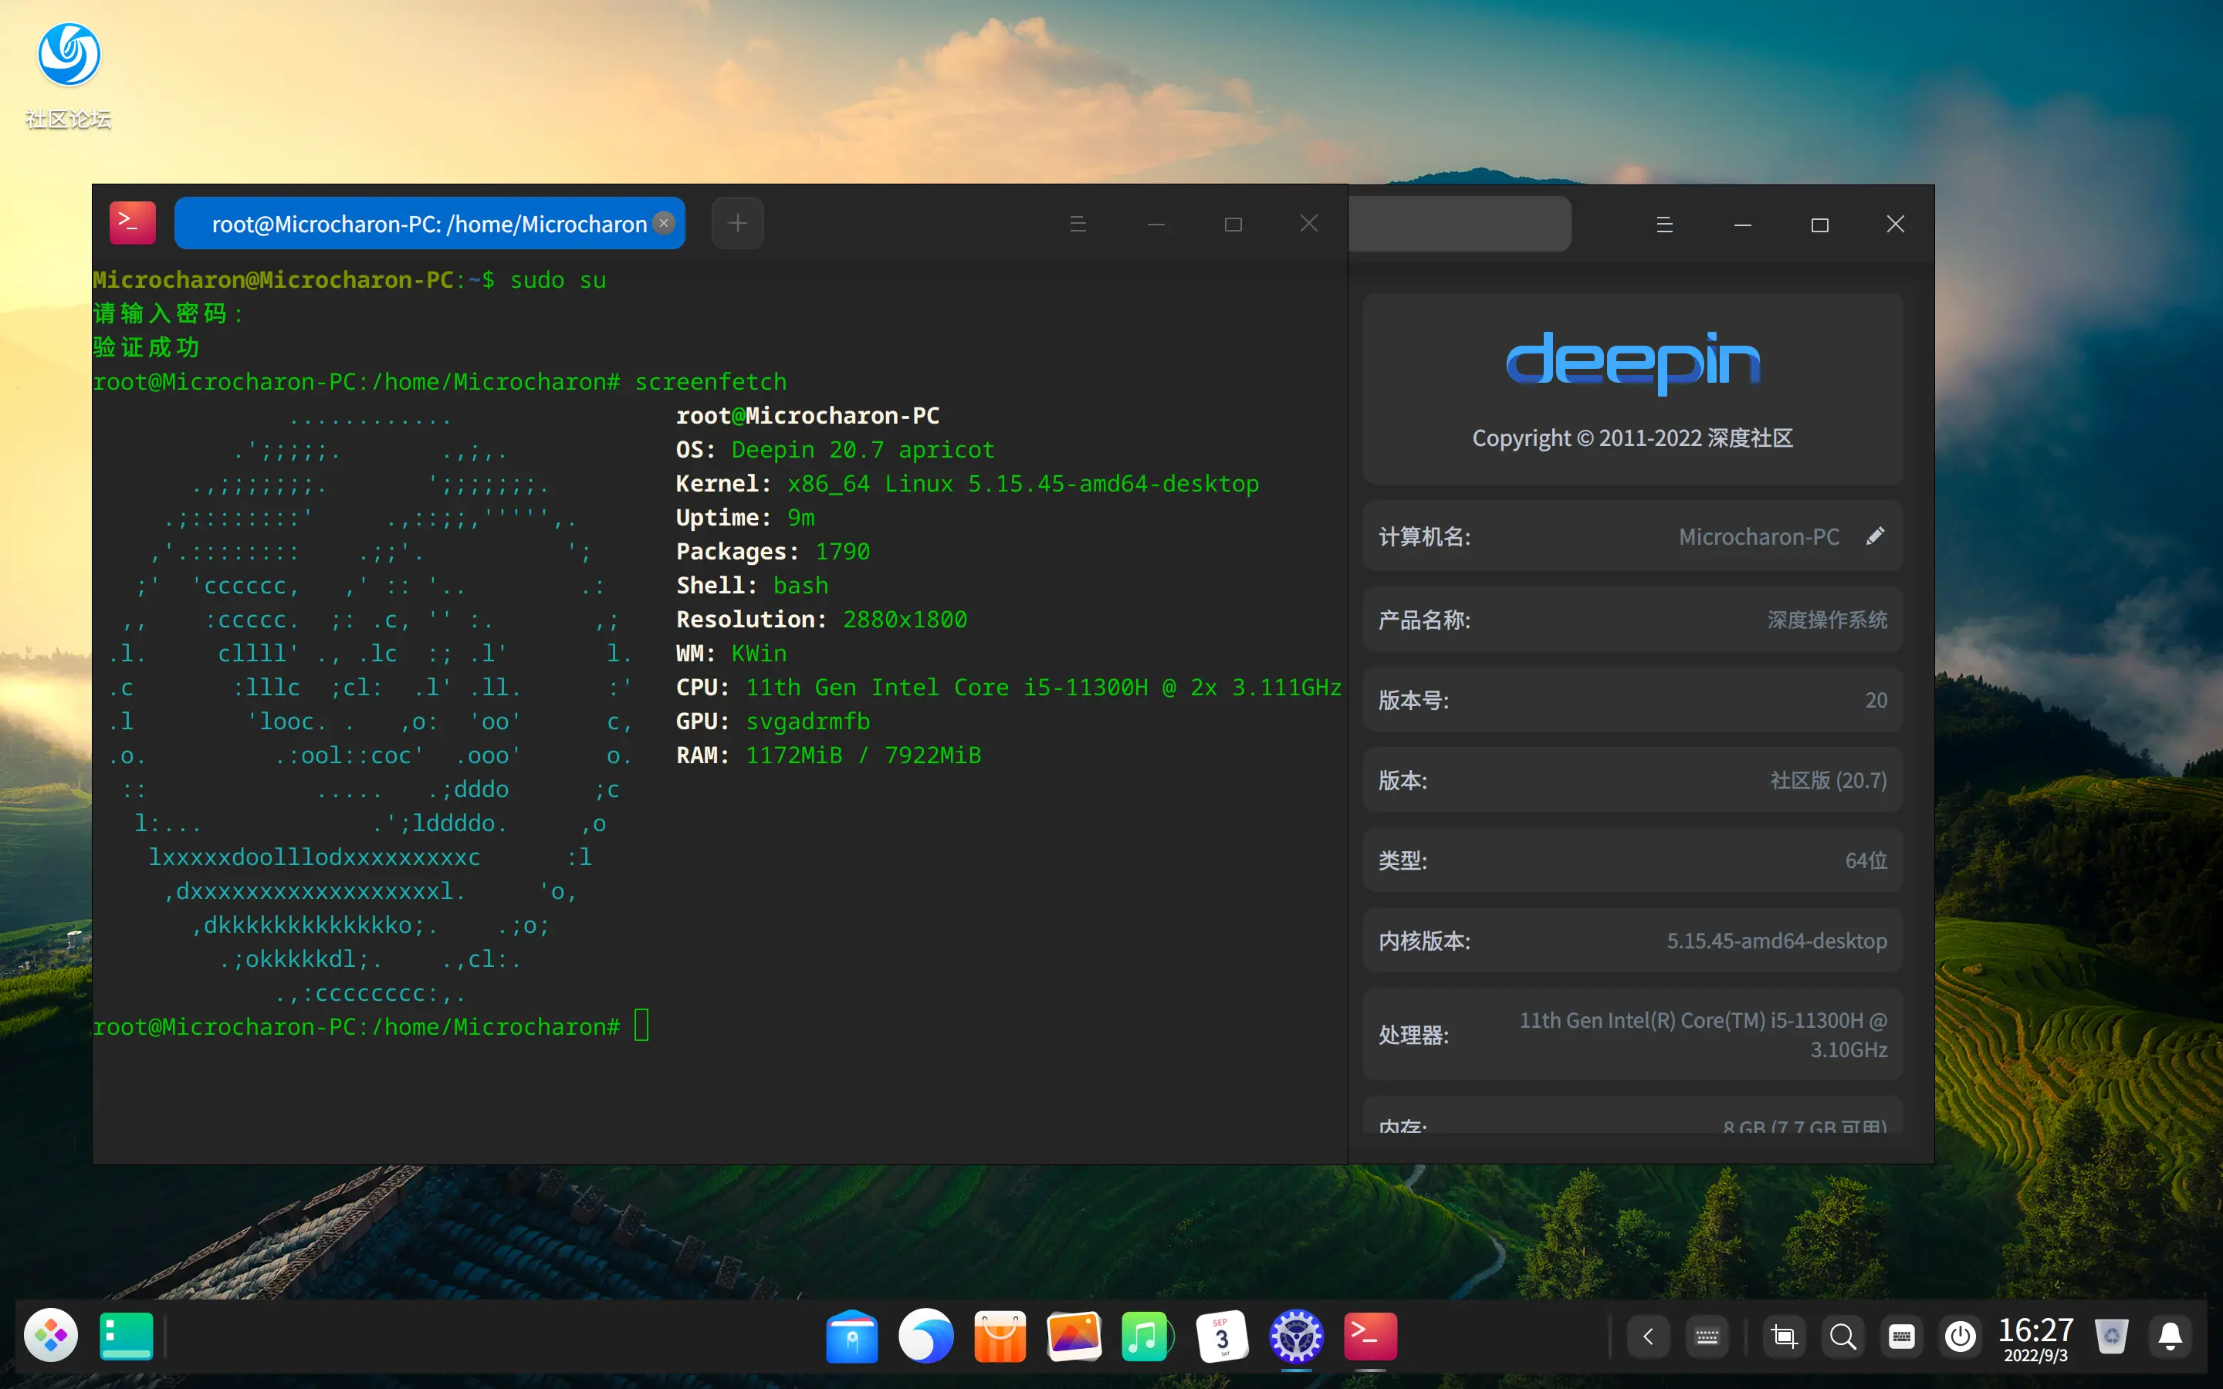Open the file manager from dock
The height and width of the screenshot is (1389, 2223).
[x=851, y=1336]
